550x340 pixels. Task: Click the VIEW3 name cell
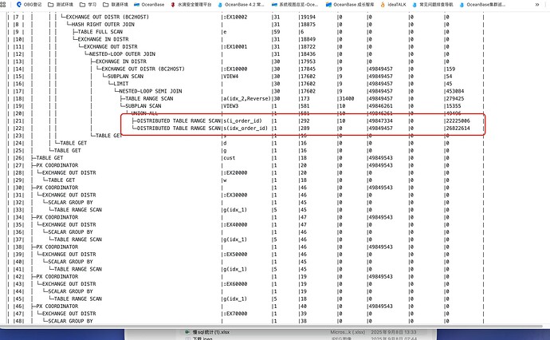tap(231, 105)
